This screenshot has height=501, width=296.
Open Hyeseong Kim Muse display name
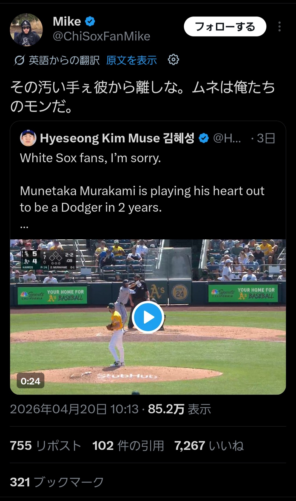[x=117, y=138]
